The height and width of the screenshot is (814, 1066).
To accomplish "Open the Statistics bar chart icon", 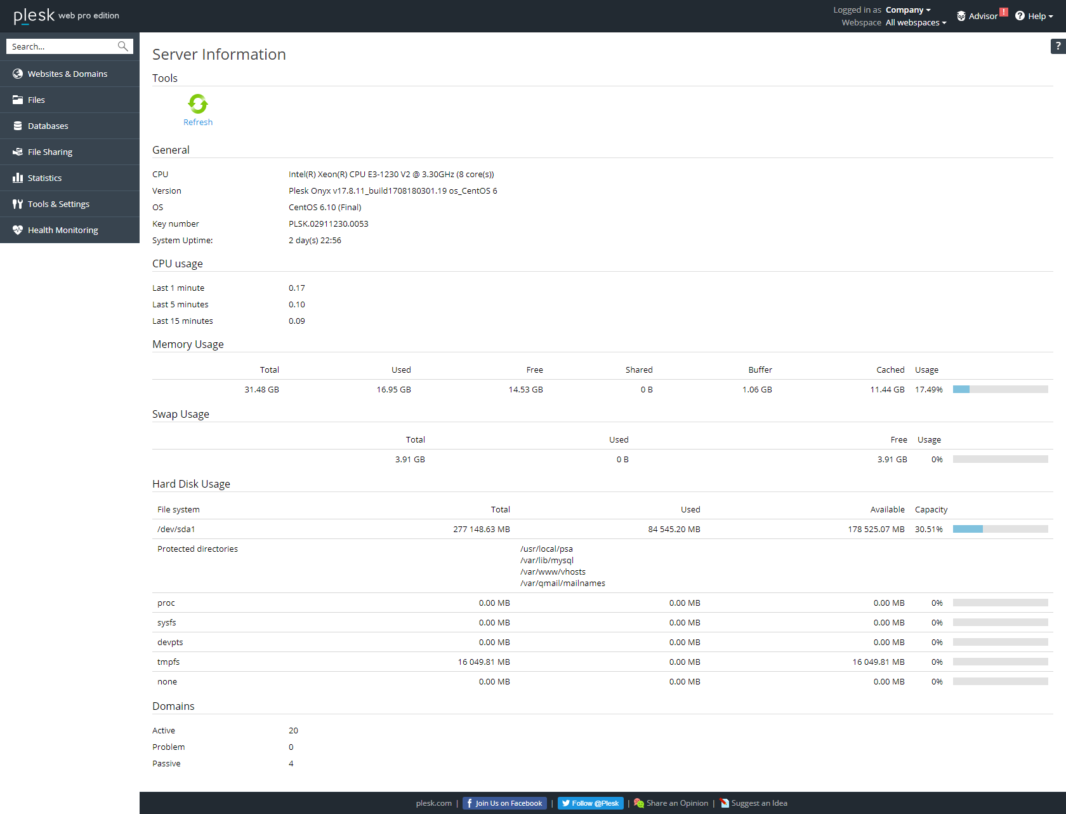I will coord(18,178).
